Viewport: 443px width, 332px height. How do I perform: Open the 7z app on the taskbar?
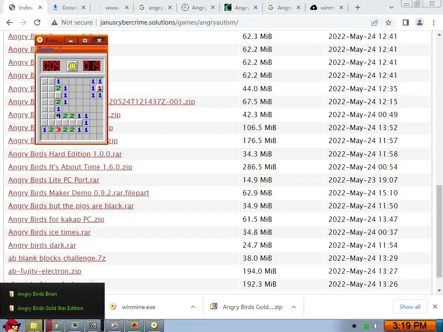93,326
